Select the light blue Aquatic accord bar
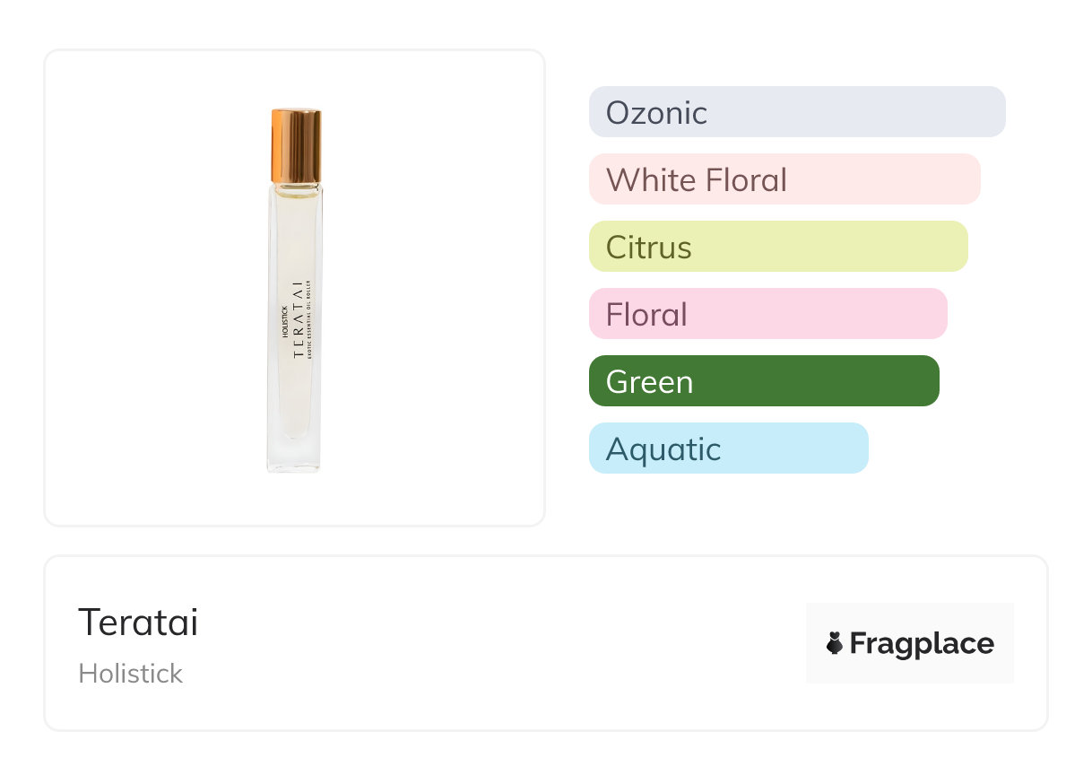The width and height of the screenshot is (1092, 775). click(x=728, y=448)
